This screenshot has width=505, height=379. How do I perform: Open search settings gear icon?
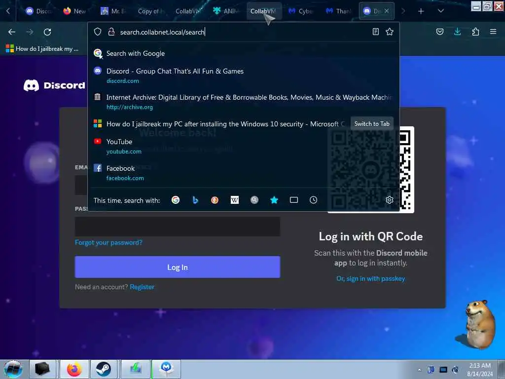click(x=390, y=200)
